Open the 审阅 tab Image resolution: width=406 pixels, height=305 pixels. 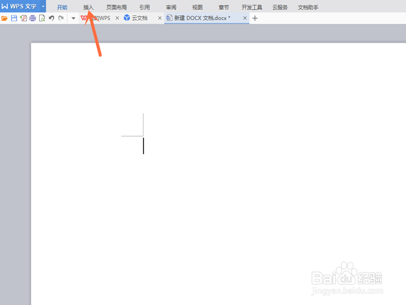pos(171,7)
